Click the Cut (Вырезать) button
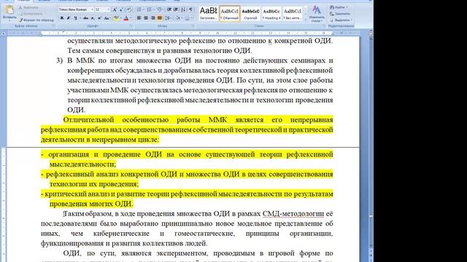Viewport: 467px width, 262px height. click(x=28, y=7)
